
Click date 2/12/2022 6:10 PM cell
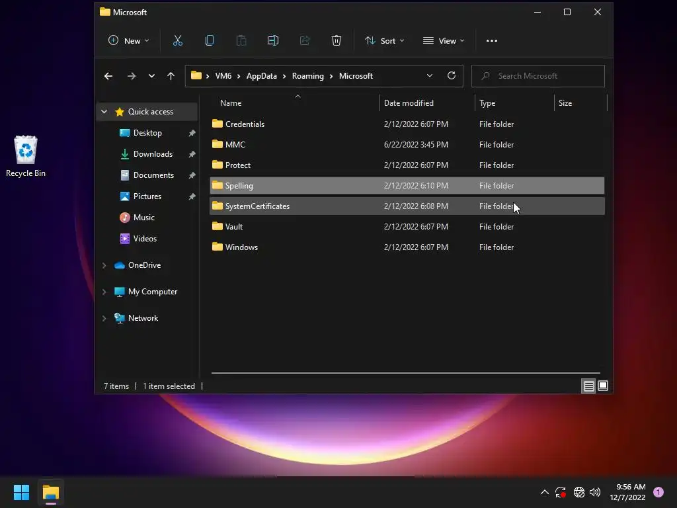tap(416, 186)
